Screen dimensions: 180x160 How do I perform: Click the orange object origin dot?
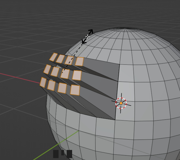(121, 103)
